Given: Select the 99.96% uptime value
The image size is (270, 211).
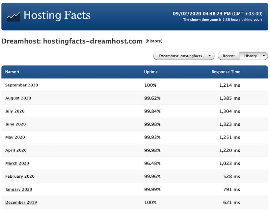Looking at the screenshot, I should pos(153,176).
